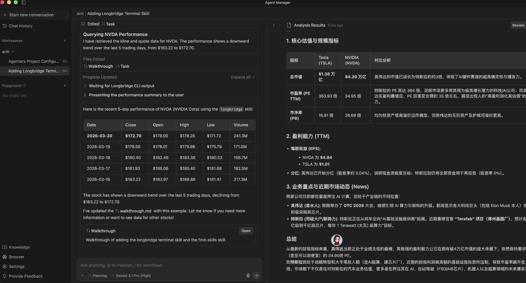Navigate forward with the right arrow icon
The height and width of the screenshot is (283, 526).
tap(279, 25)
